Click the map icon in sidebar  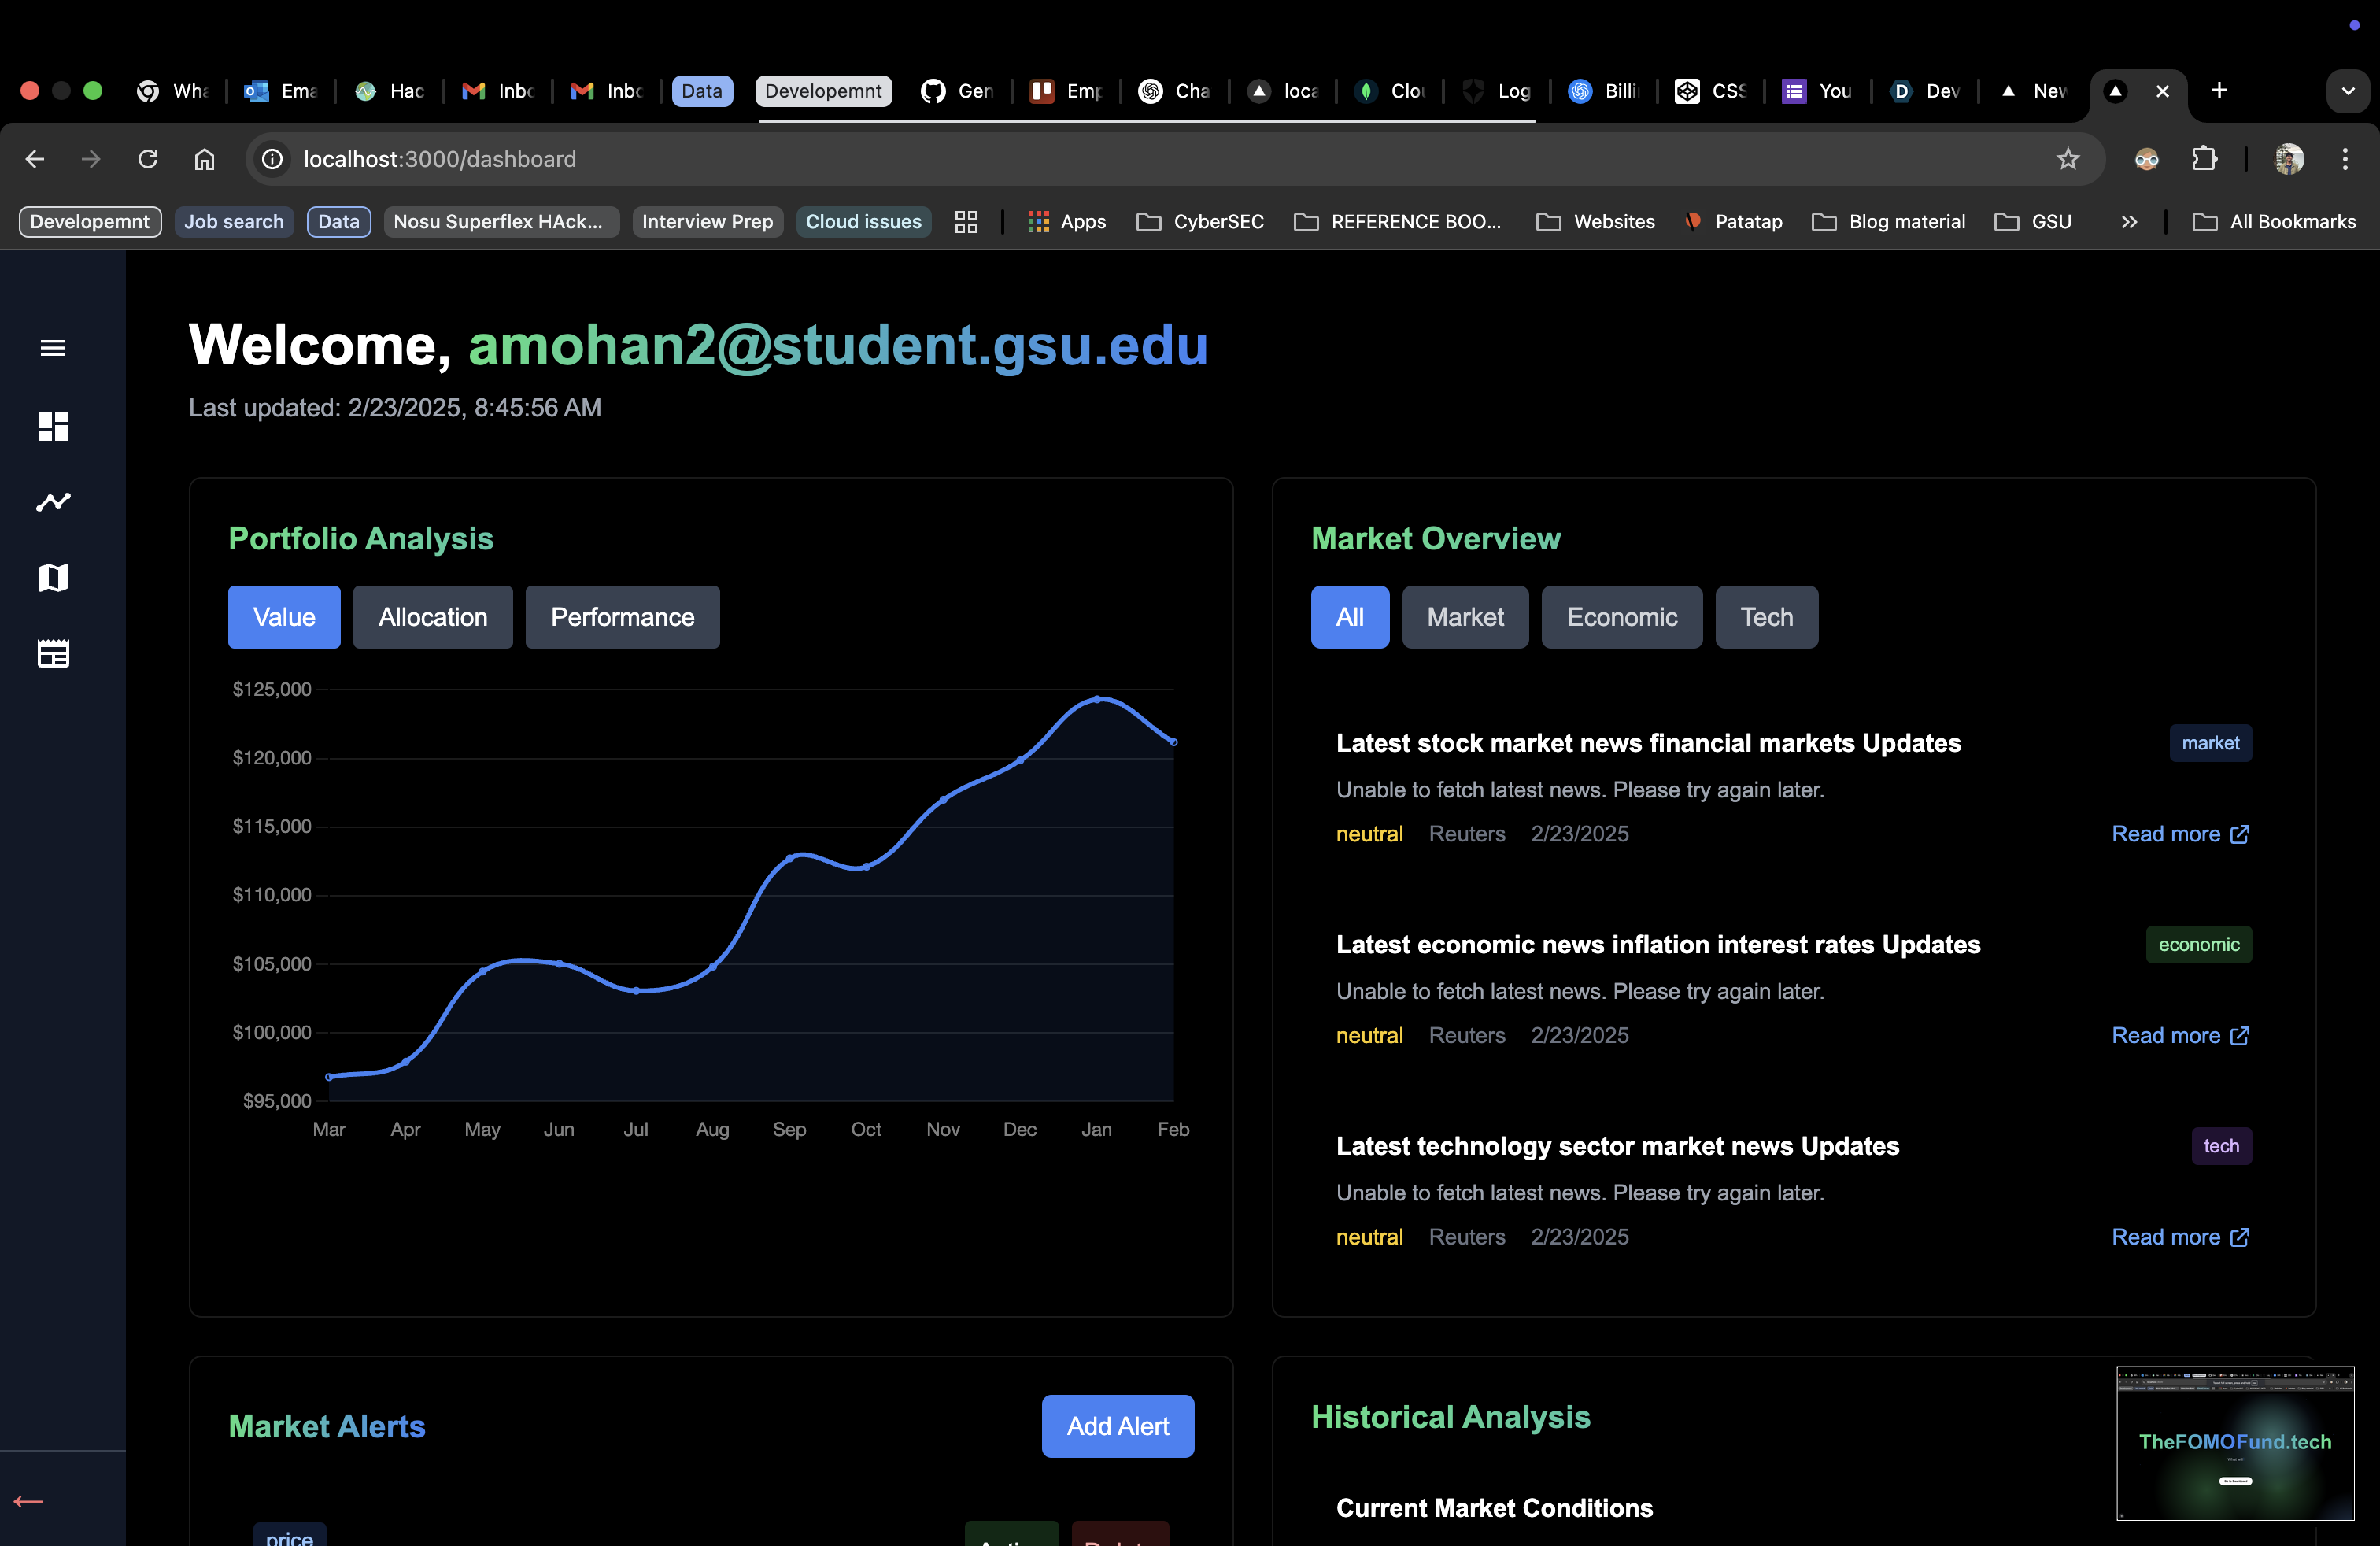(x=53, y=577)
